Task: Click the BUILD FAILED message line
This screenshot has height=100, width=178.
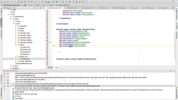Action: coord(19,92)
